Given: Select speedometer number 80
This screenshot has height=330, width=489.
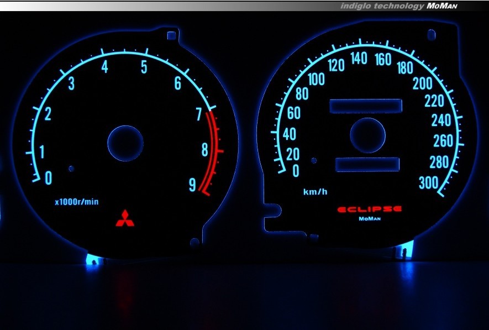Looking at the screenshot, I should tap(302, 93).
